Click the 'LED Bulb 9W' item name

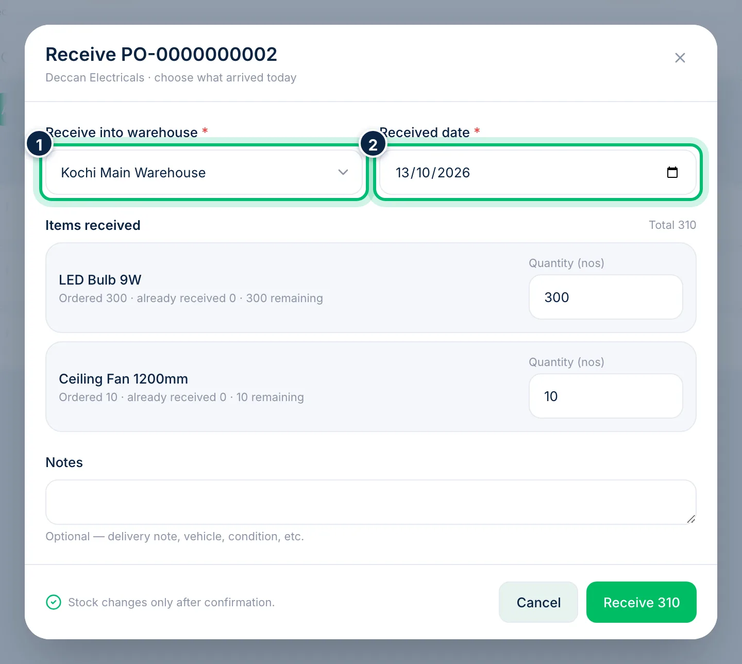(x=100, y=280)
